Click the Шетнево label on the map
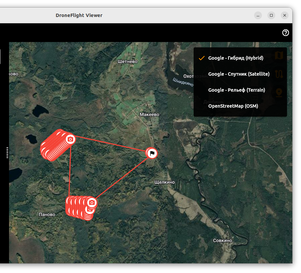301x273 pixels. 128,61
